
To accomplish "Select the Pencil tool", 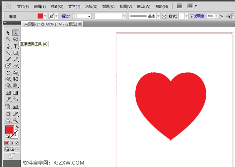I will pyautogui.click(x=15, y=59).
